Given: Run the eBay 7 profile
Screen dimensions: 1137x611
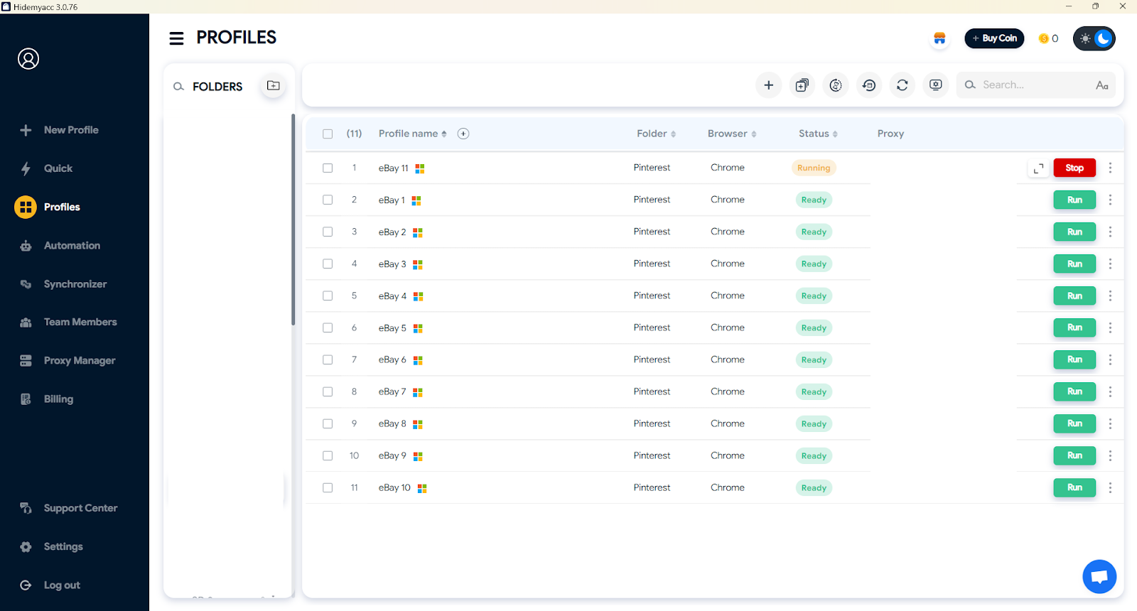Looking at the screenshot, I should tap(1074, 392).
